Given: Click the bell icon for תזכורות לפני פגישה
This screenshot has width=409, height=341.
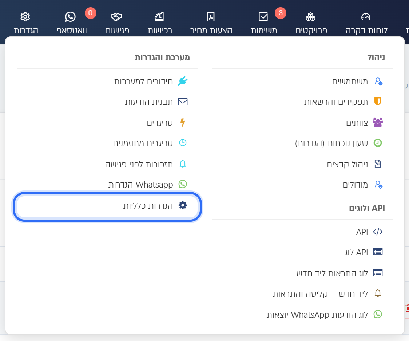Looking at the screenshot, I should click(x=183, y=164).
